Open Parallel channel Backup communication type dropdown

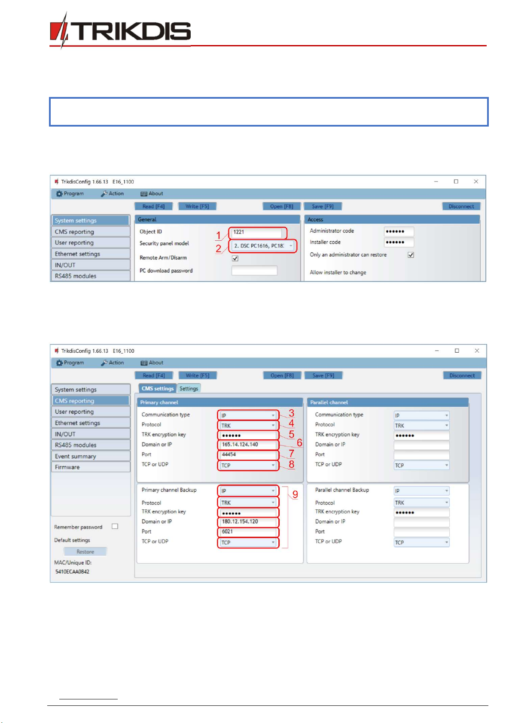421,491
